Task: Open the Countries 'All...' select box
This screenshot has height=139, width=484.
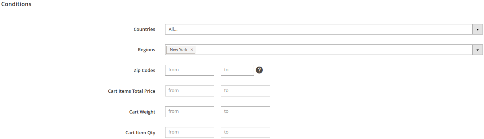Action: tap(324, 29)
